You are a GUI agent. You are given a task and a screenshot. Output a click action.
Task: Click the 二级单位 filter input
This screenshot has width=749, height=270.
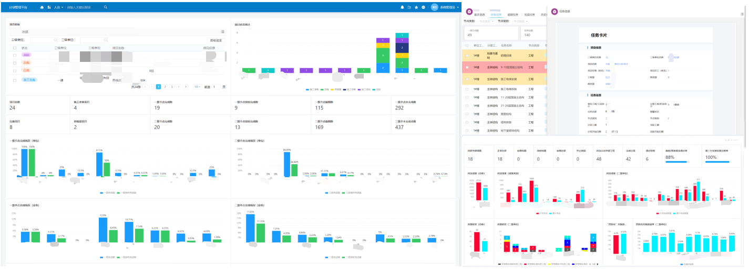[44, 40]
